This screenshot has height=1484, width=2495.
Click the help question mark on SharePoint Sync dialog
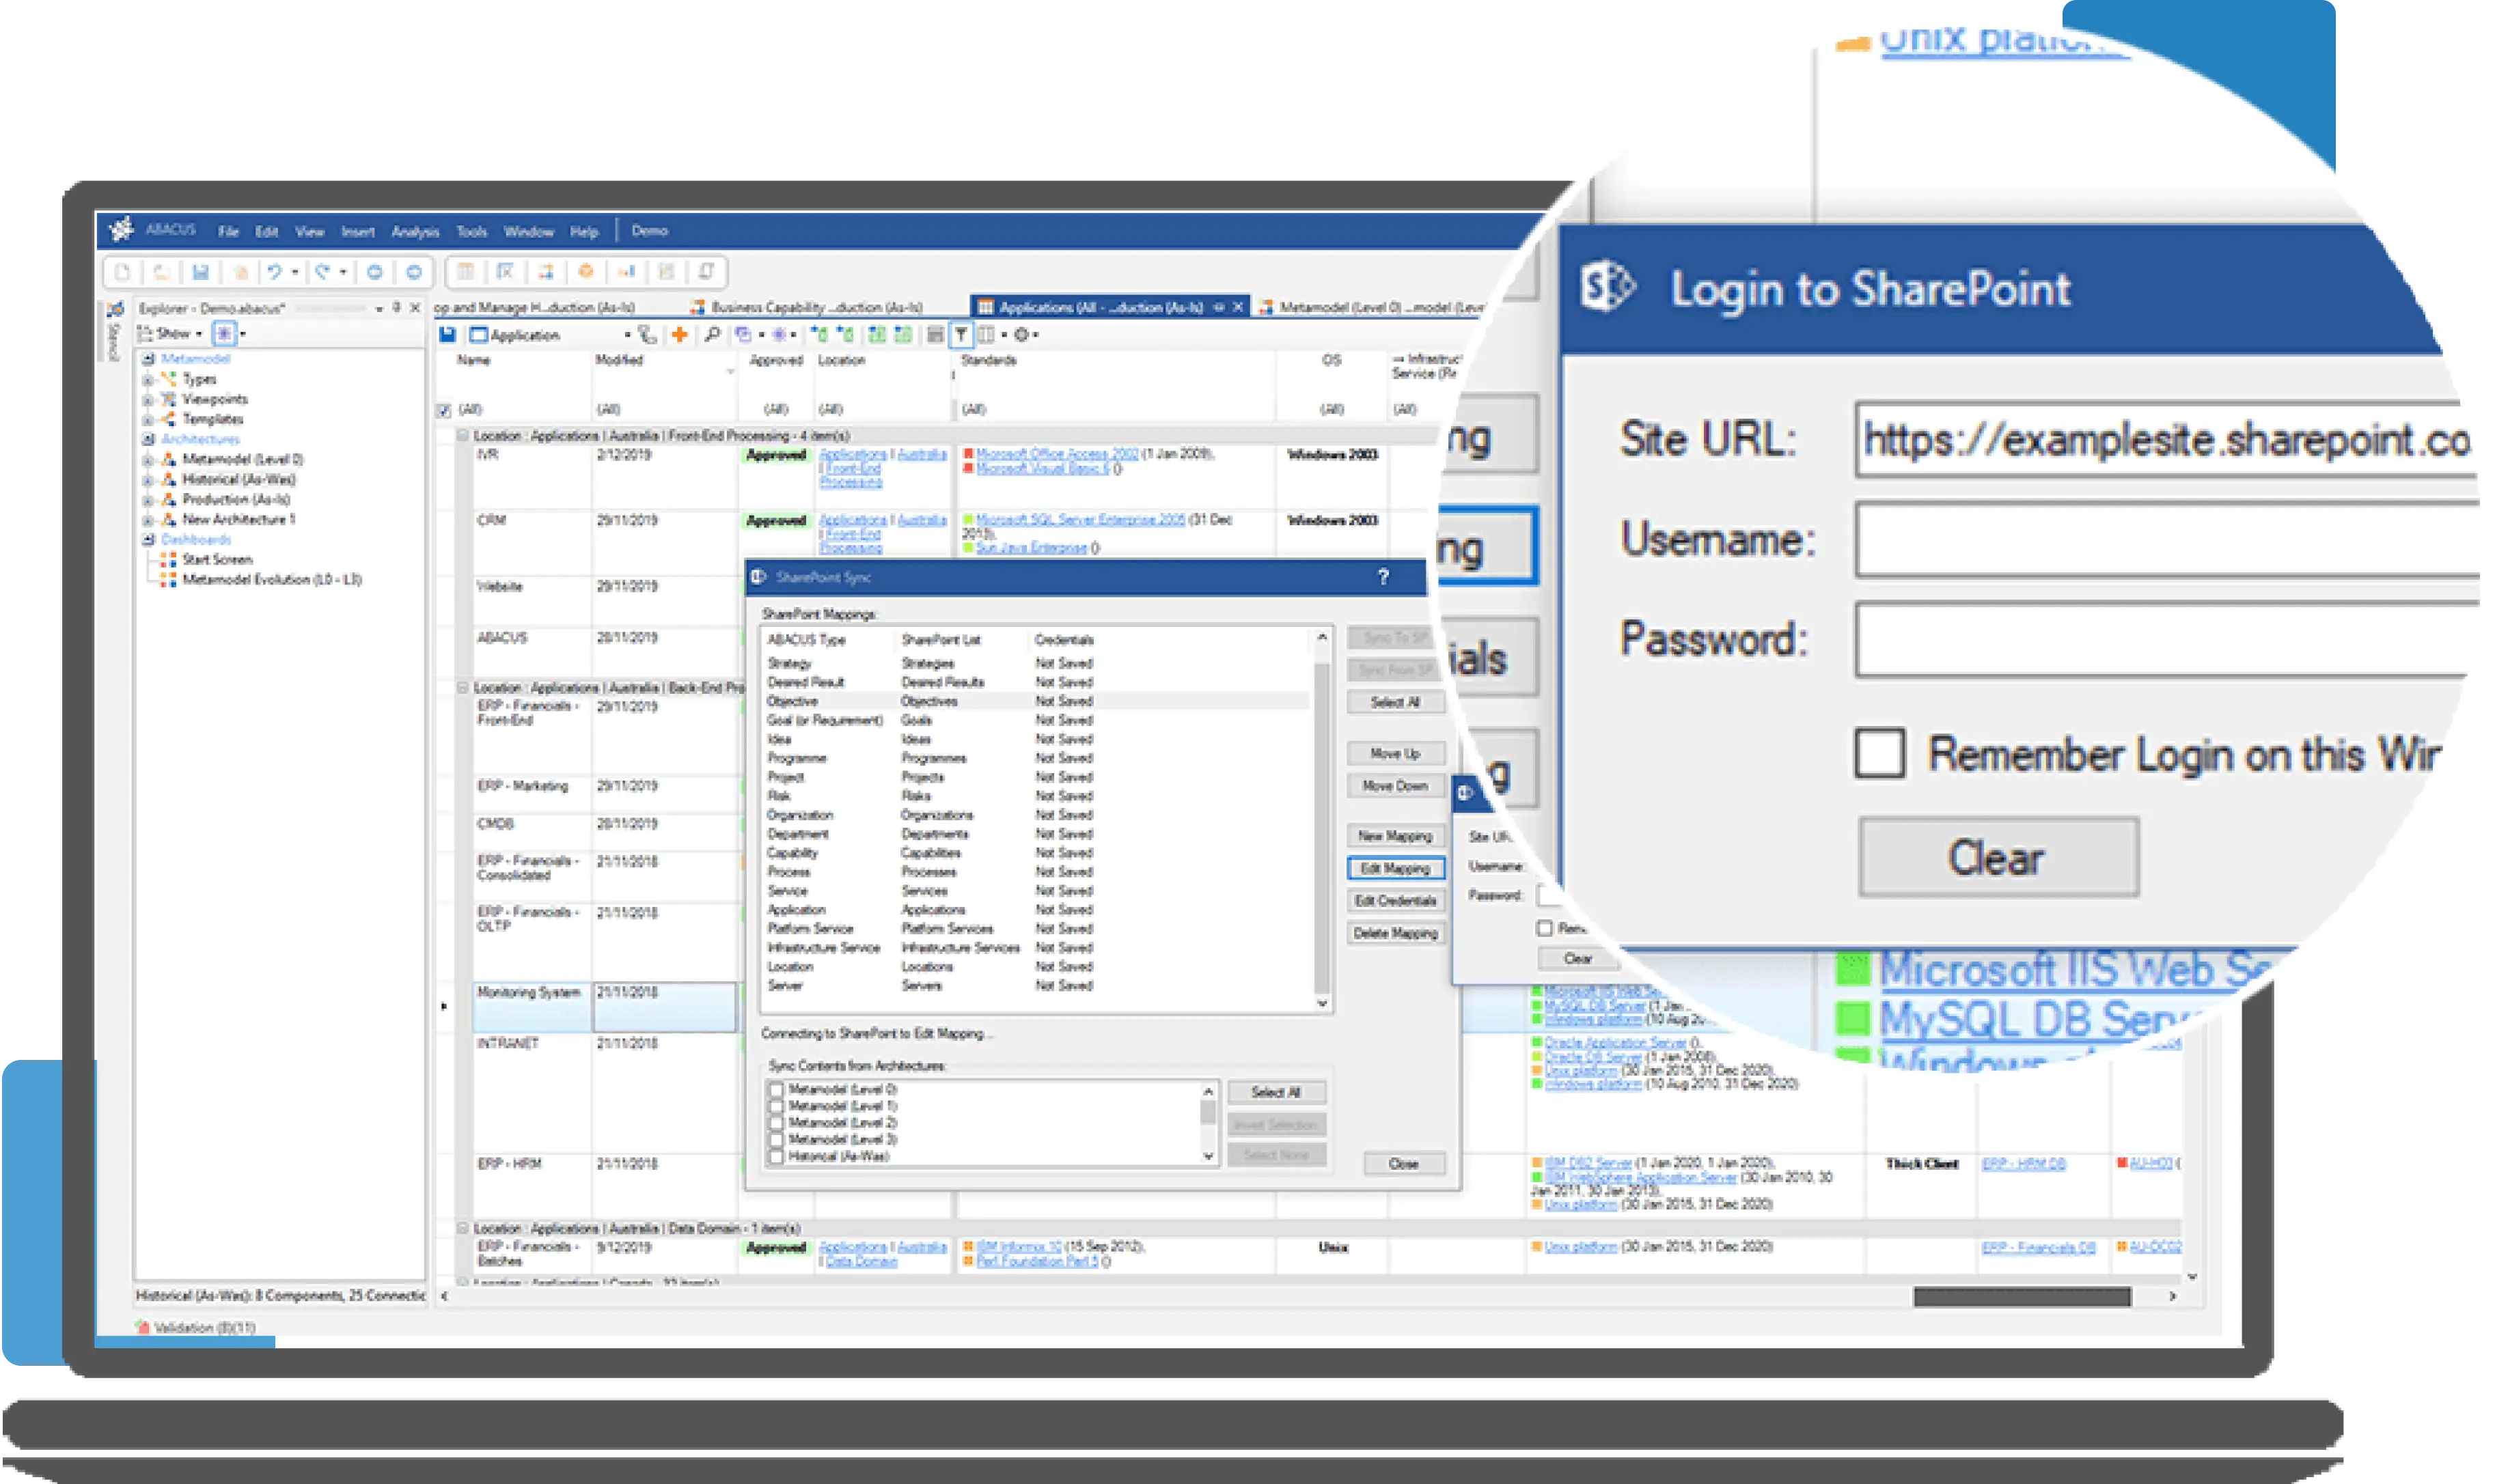coord(1383,578)
